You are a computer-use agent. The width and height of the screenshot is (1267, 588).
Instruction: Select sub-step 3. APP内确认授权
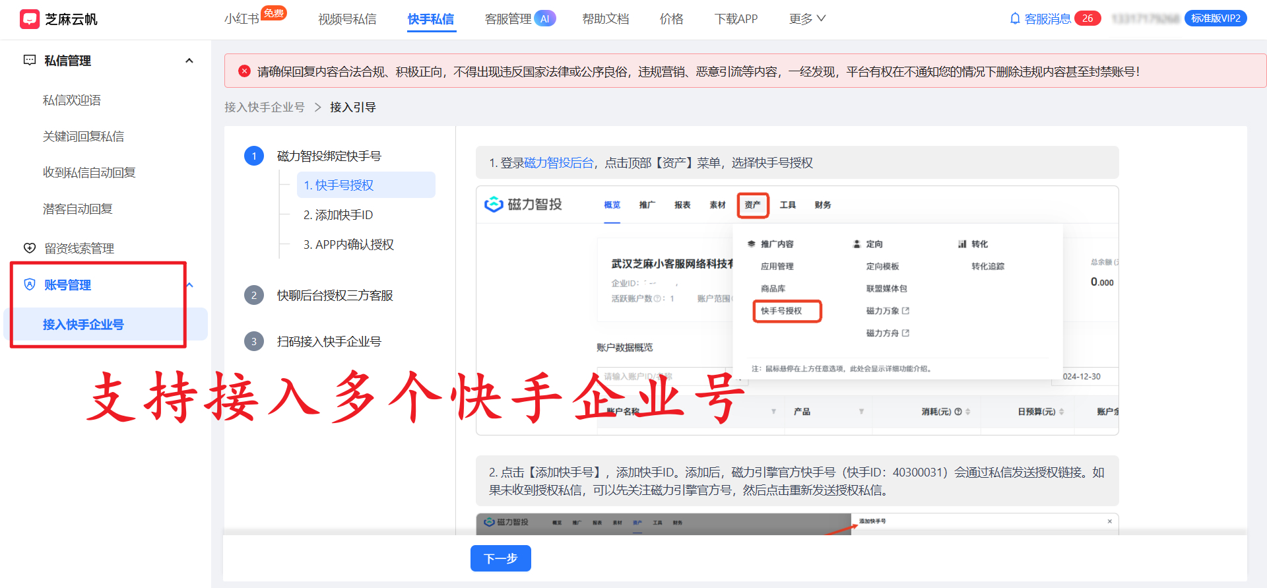click(x=348, y=245)
